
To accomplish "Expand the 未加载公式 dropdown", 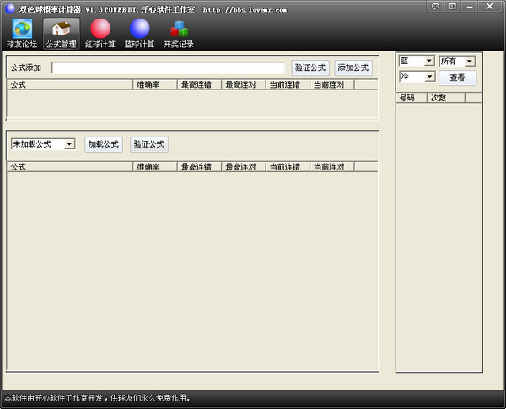I will (x=69, y=144).
